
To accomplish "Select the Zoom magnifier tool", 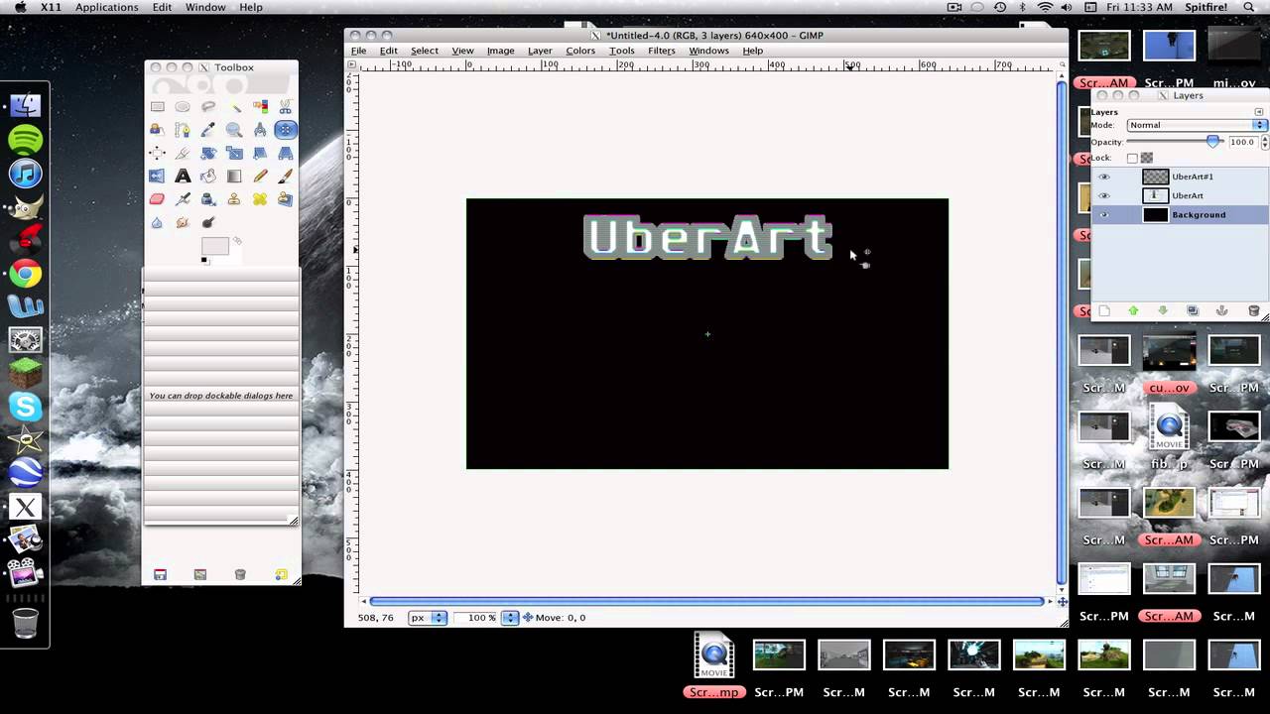I will coord(234,130).
